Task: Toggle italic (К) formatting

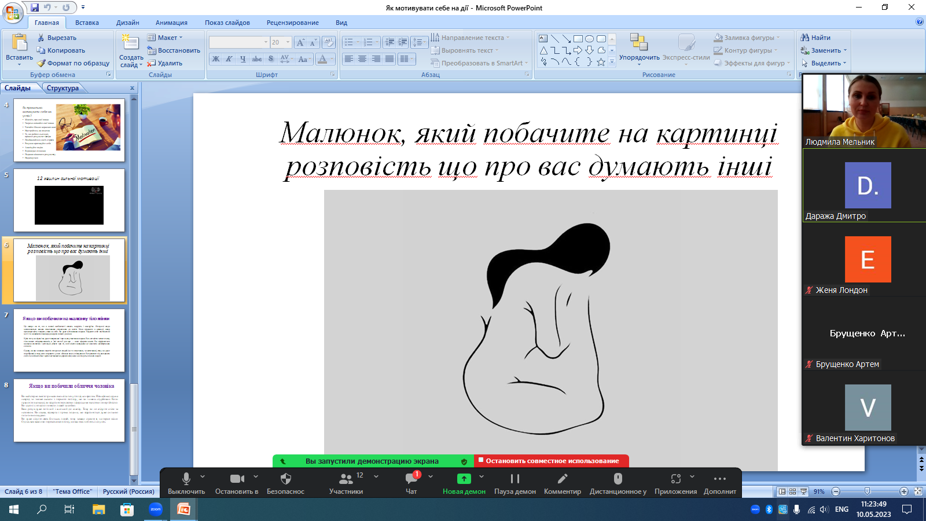Action: click(229, 59)
